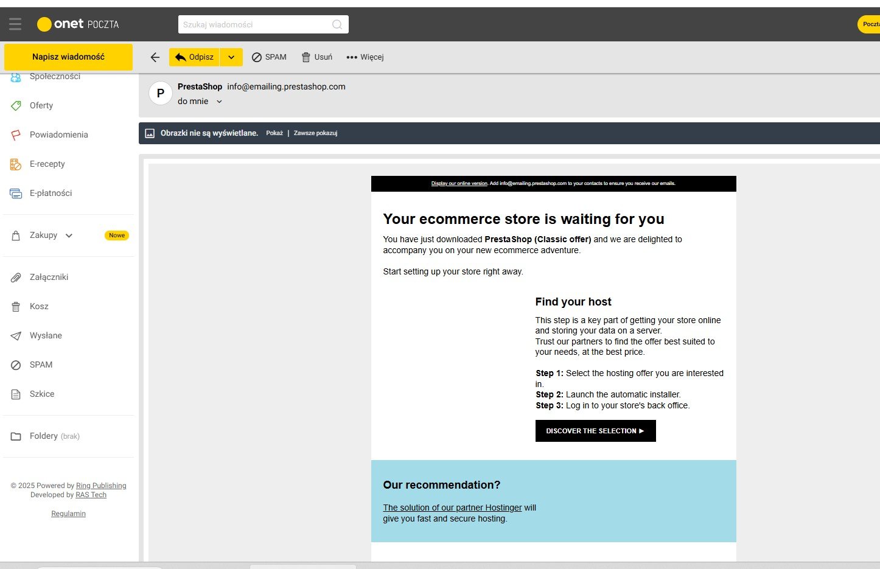Expand the Zakupy chevron
The width and height of the screenshot is (880, 569).
point(69,236)
